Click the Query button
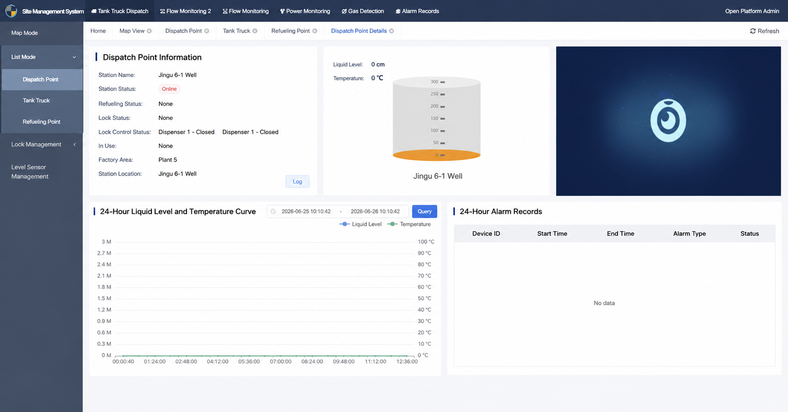The width and height of the screenshot is (788, 412). click(x=424, y=211)
